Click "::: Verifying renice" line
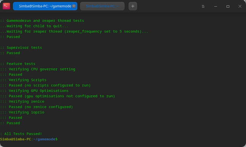This screenshot has height=147, width=246. 22,101
